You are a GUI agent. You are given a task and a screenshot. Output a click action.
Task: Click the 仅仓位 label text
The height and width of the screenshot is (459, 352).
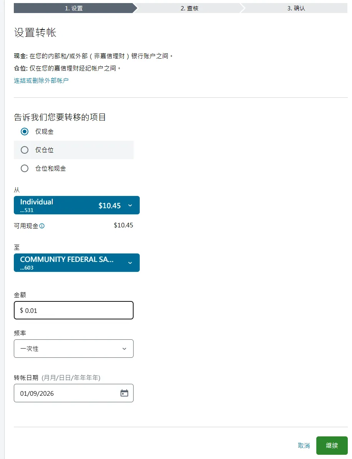click(44, 150)
